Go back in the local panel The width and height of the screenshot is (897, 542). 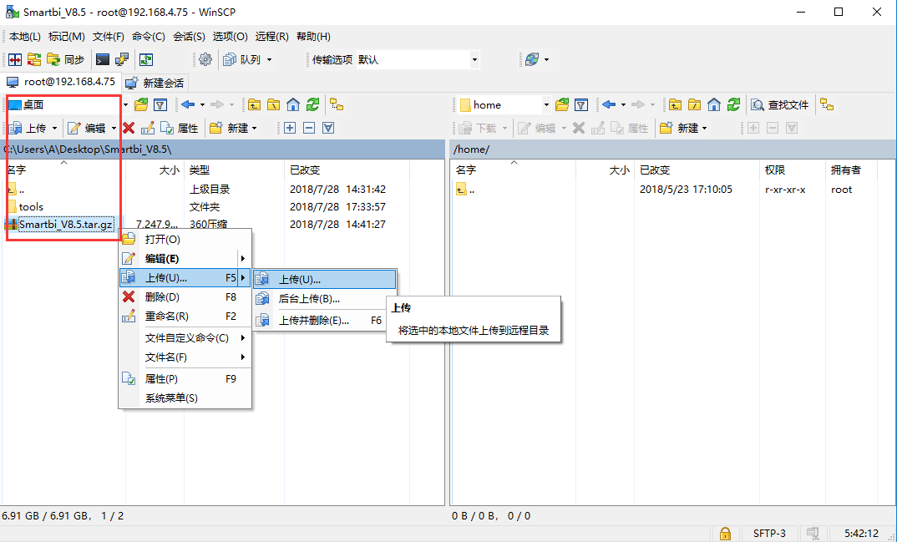click(188, 104)
